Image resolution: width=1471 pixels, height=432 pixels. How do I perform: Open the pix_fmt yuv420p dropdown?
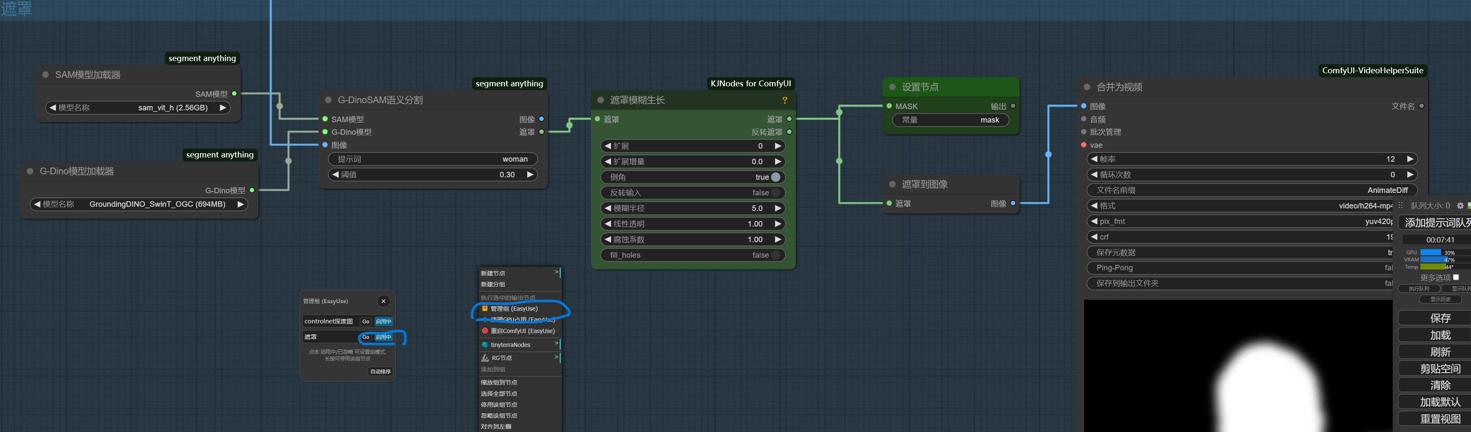1240,221
